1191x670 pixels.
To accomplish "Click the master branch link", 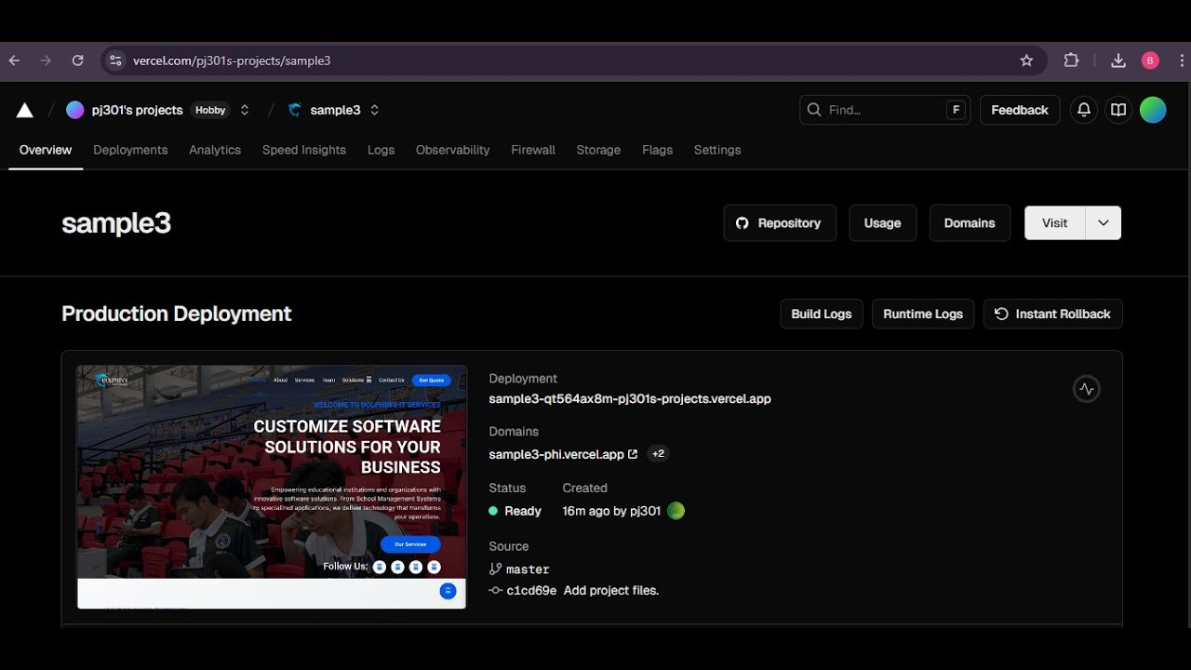I will [528, 569].
